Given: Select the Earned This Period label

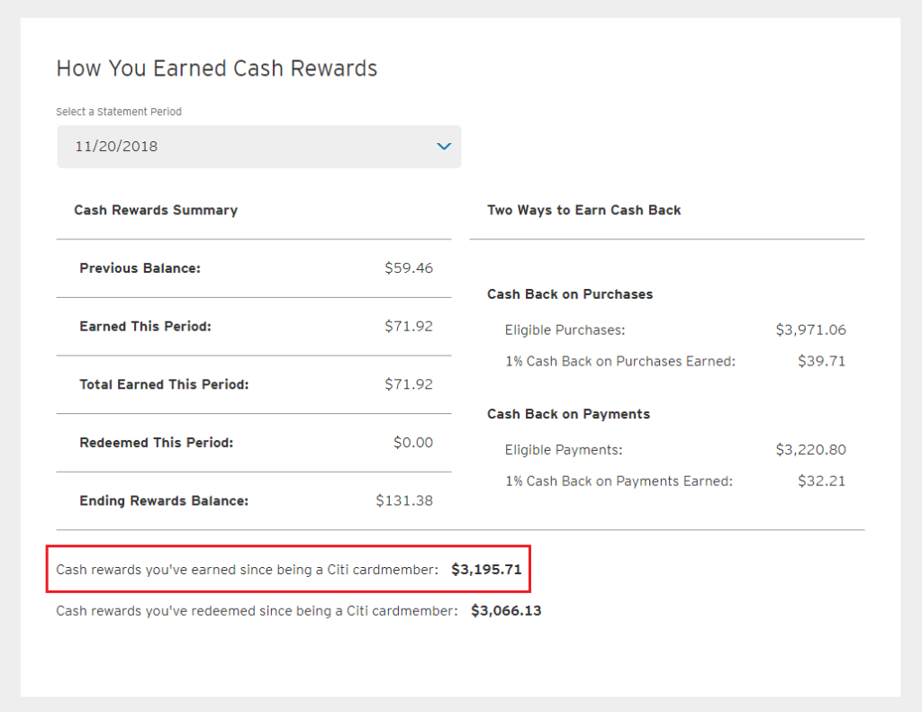Looking at the screenshot, I should (145, 327).
